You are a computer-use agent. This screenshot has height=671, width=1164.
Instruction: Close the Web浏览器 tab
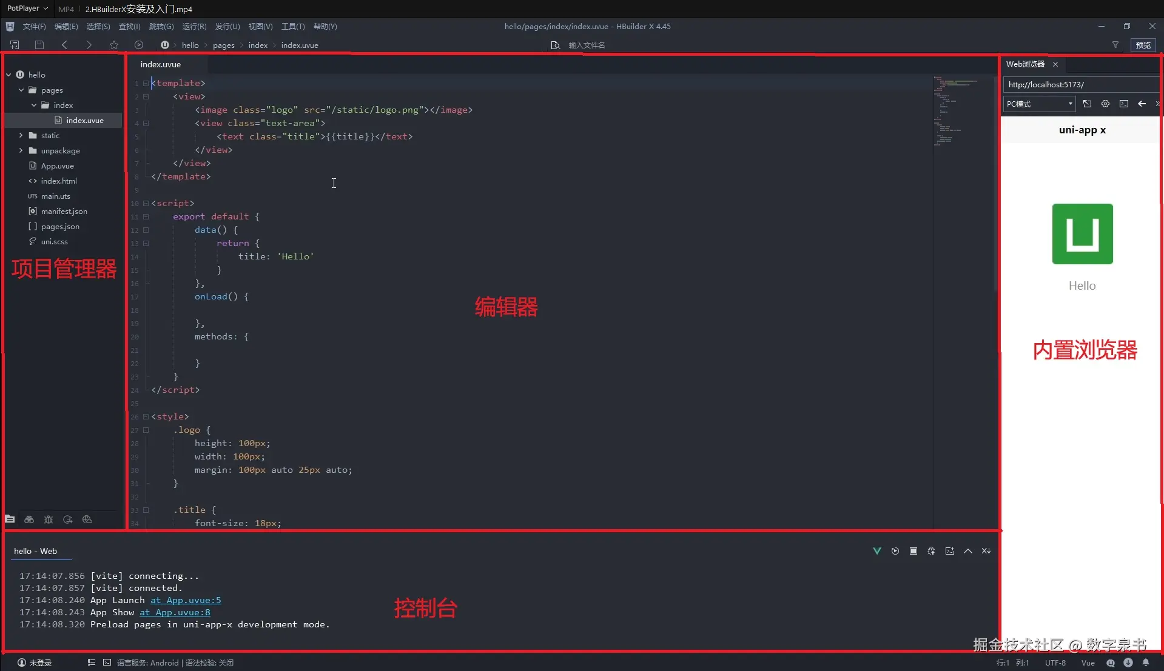(1055, 64)
